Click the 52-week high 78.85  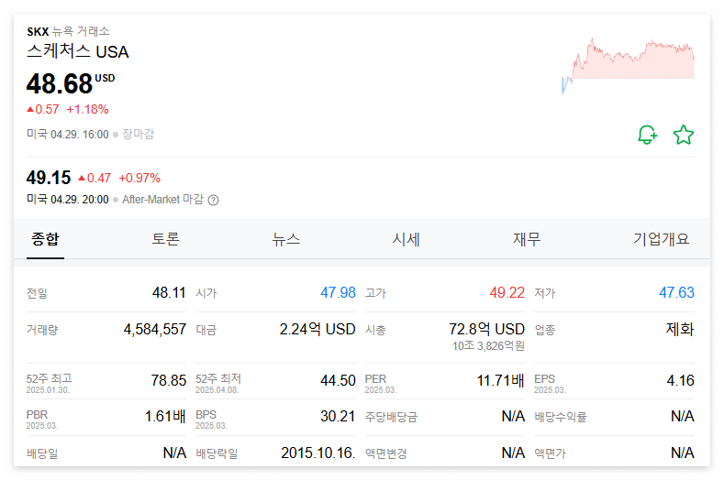point(169,380)
